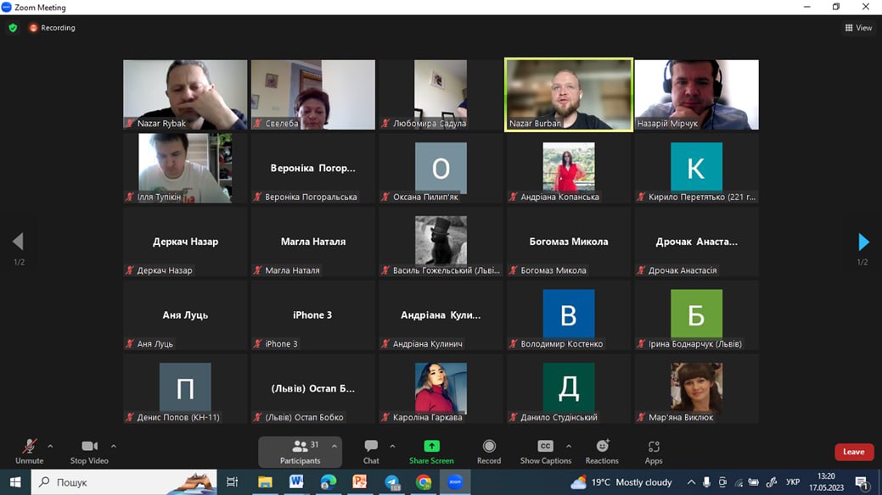Viewport: 882px width, 495px height.
Task: Expand video options arrow beside Stop Video
Action: pos(114,446)
